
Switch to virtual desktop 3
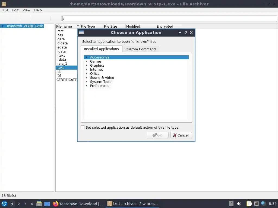pos(25,204)
